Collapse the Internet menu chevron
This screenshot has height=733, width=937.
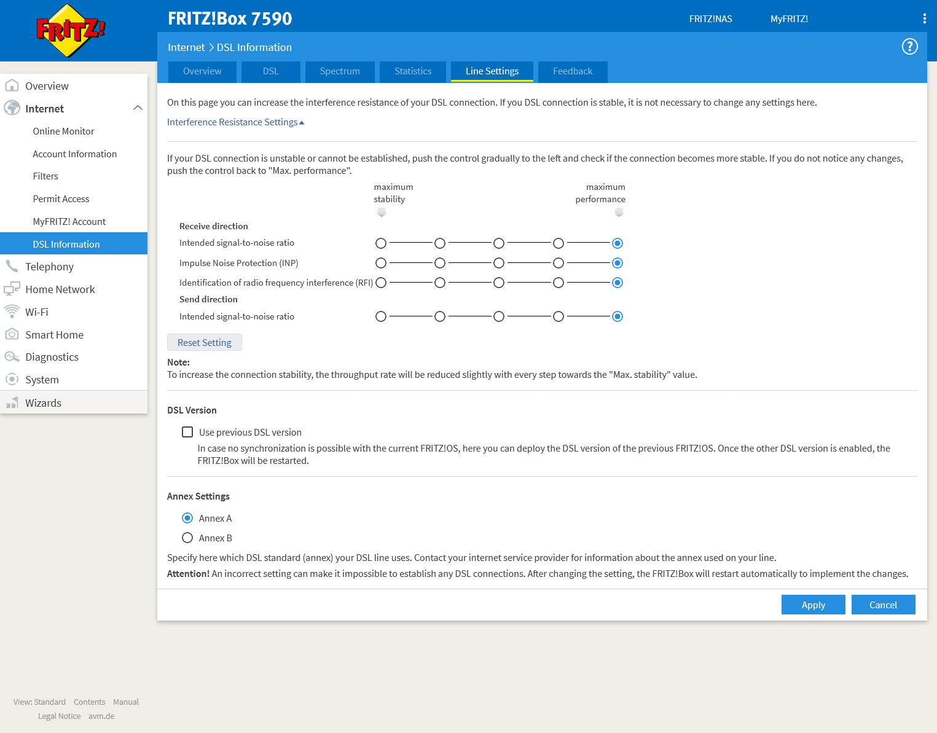[138, 108]
